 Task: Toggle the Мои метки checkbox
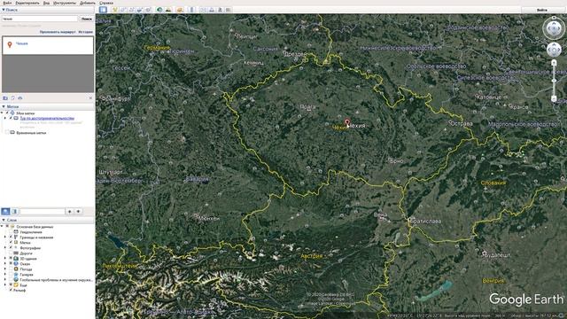coord(7,113)
